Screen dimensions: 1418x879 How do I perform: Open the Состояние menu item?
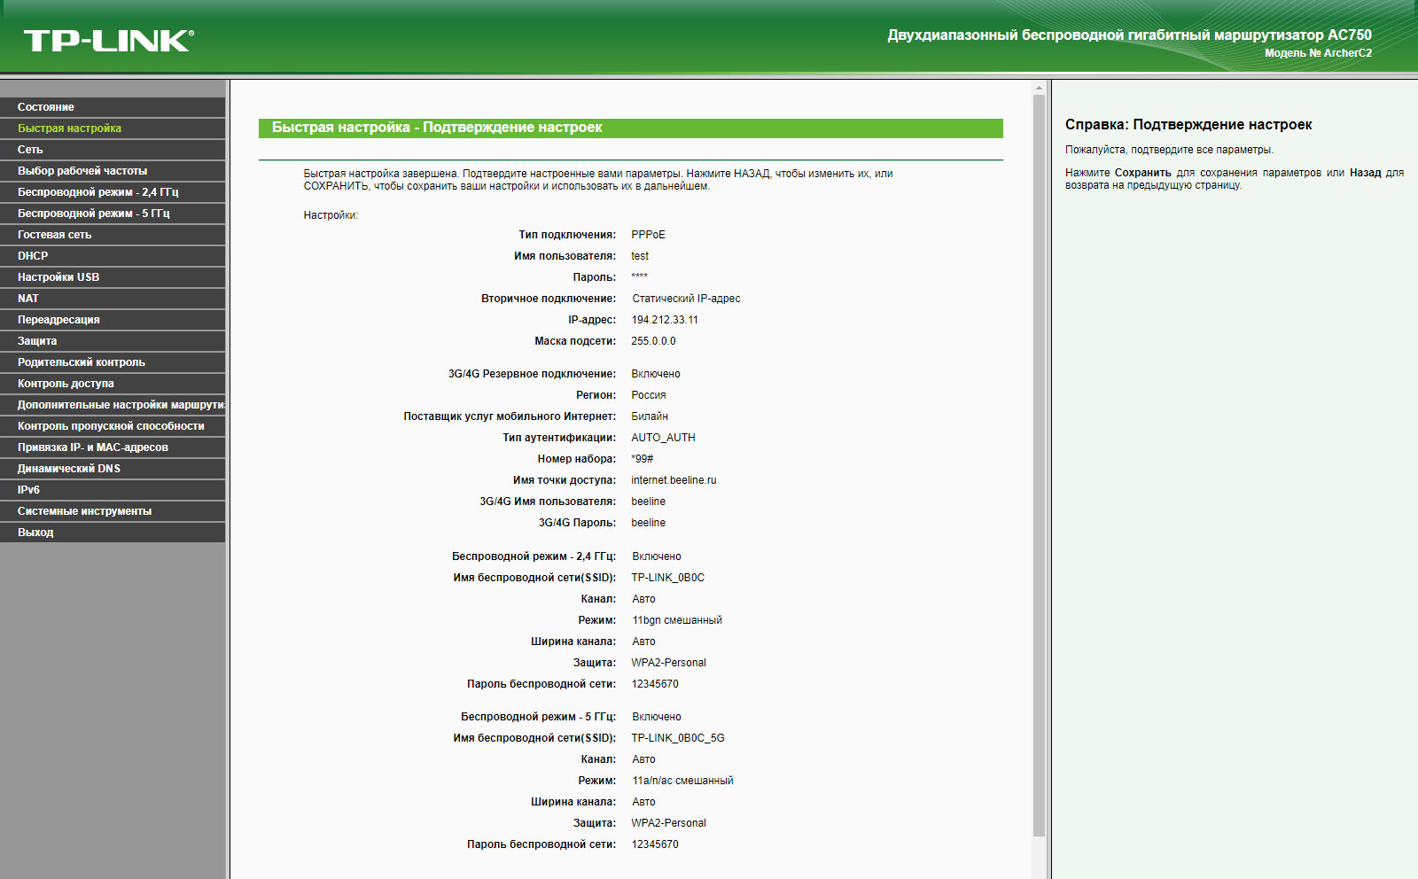113,107
